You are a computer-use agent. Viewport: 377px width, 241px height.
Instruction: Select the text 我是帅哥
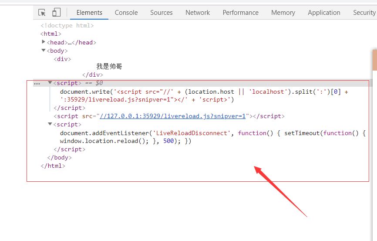pyautogui.click(x=109, y=66)
